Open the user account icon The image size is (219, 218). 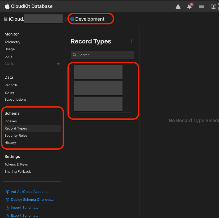(x=213, y=7)
